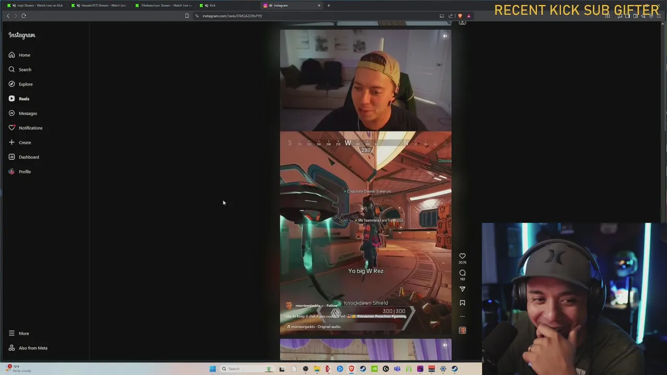Open Task View on the taskbar

point(282,369)
